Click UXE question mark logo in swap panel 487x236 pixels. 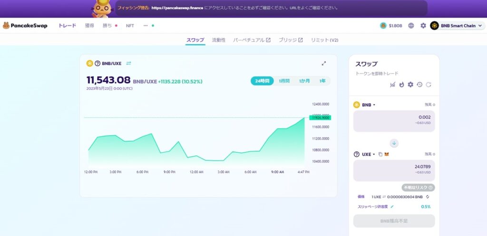pos(357,154)
